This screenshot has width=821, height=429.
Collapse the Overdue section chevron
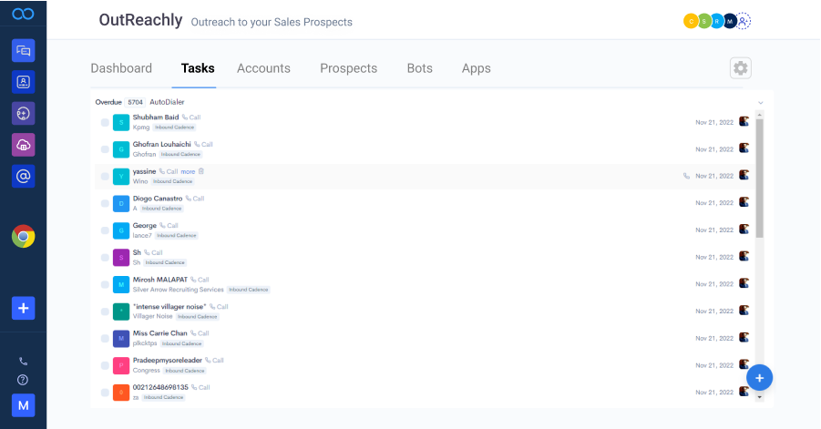point(760,103)
